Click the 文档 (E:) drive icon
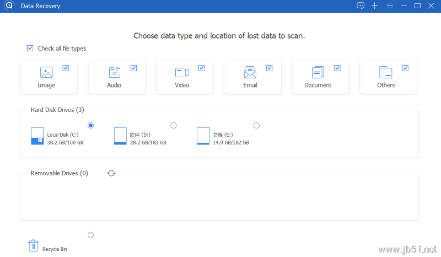 click(x=203, y=136)
